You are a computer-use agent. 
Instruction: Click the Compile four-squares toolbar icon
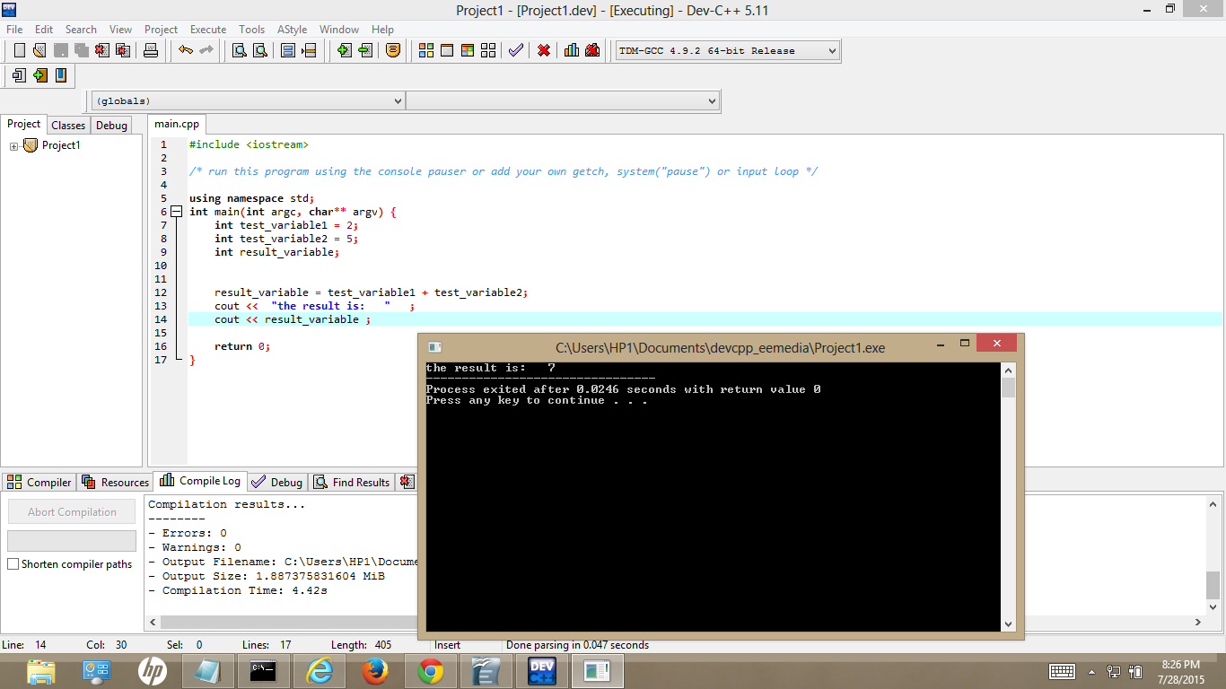426,50
